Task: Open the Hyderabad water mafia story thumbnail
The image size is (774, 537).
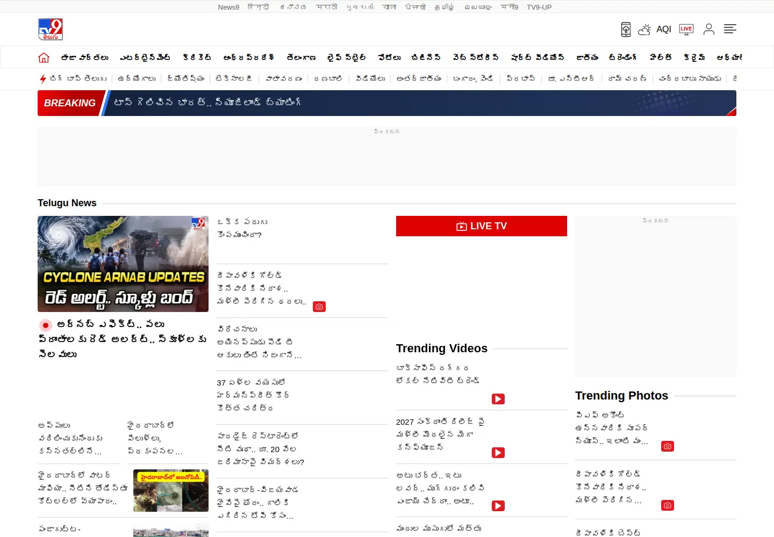Action: coord(171,490)
